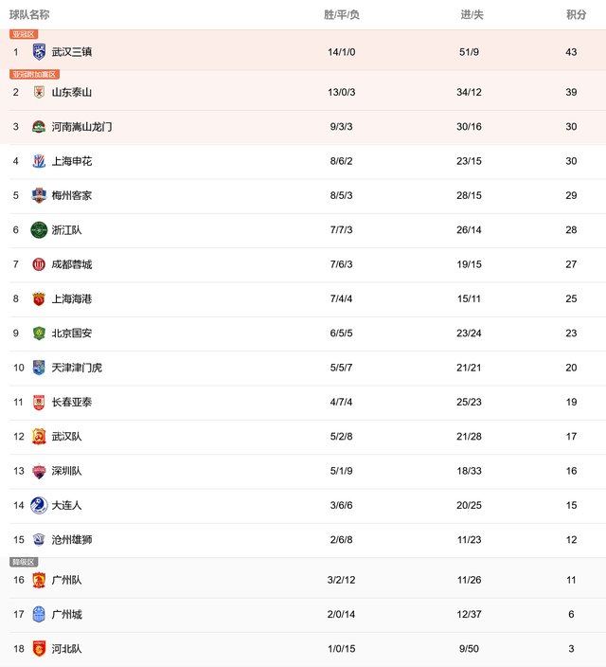Tap the green 浙江队 round logo

39,230
